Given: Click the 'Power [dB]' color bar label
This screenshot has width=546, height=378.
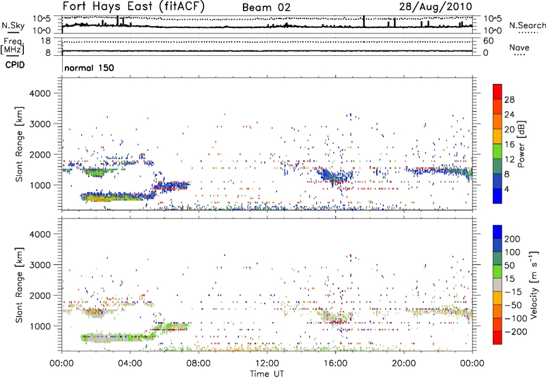Looking at the screenshot, I should [521, 144].
